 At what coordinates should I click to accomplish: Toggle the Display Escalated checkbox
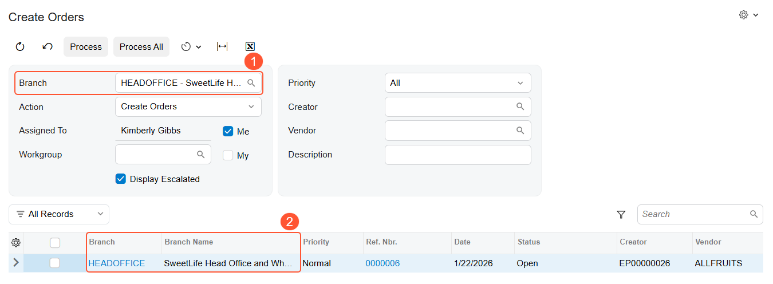(120, 179)
